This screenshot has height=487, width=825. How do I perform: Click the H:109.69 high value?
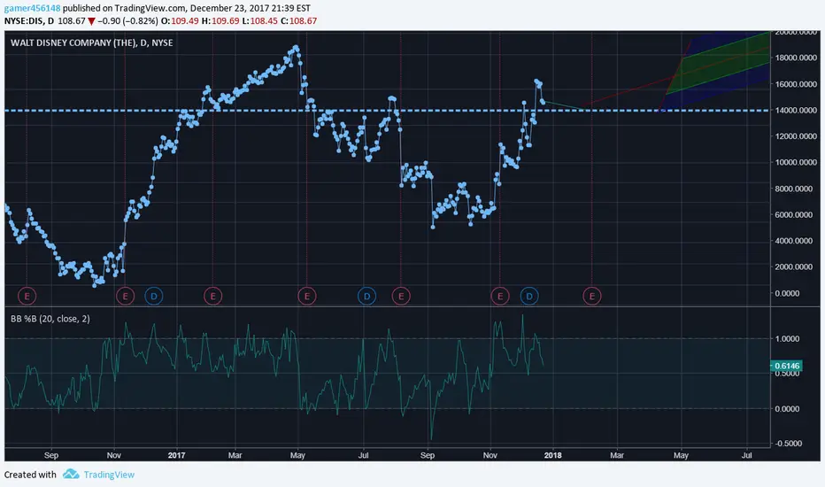click(x=220, y=21)
